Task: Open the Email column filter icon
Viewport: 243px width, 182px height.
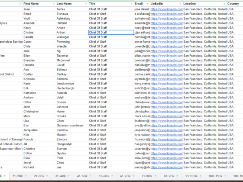Action: [x=147, y=3]
